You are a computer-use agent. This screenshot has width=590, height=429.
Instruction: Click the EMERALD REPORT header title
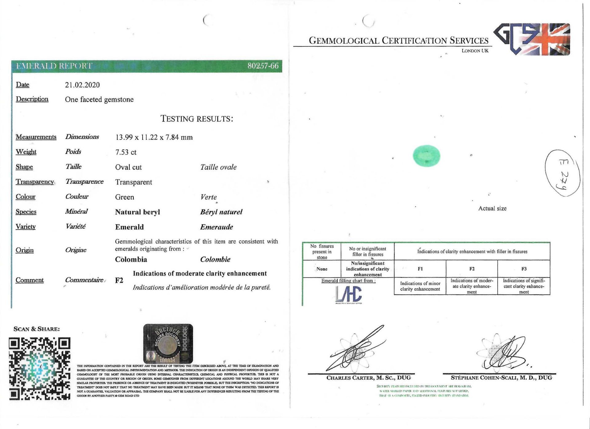[54, 66]
